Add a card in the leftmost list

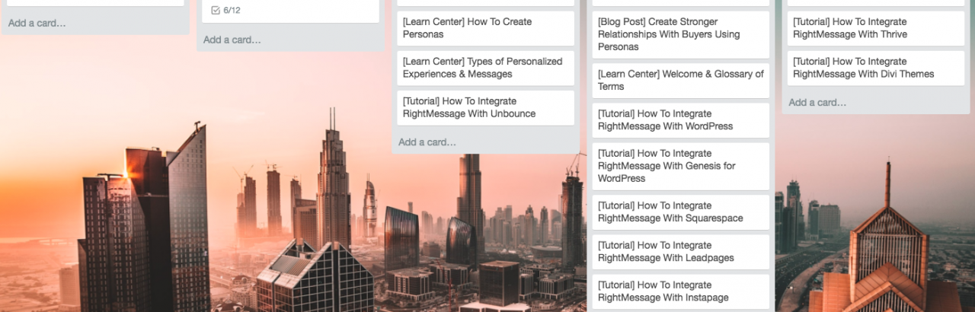pyautogui.click(x=37, y=23)
